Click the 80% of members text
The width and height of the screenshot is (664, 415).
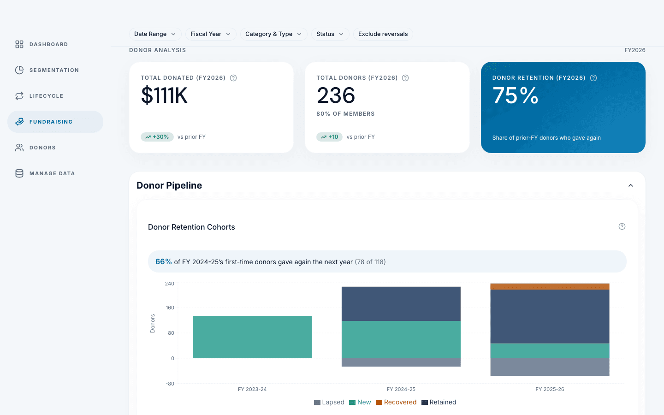pos(345,114)
